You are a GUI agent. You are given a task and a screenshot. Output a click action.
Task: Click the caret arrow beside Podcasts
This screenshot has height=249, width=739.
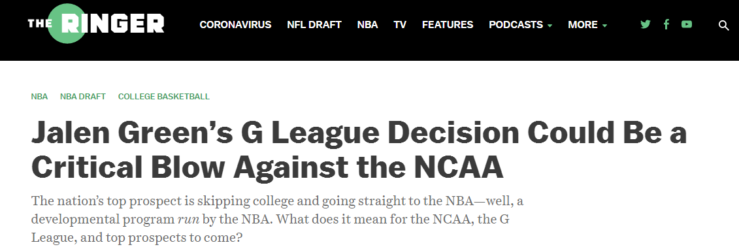coord(550,26)
